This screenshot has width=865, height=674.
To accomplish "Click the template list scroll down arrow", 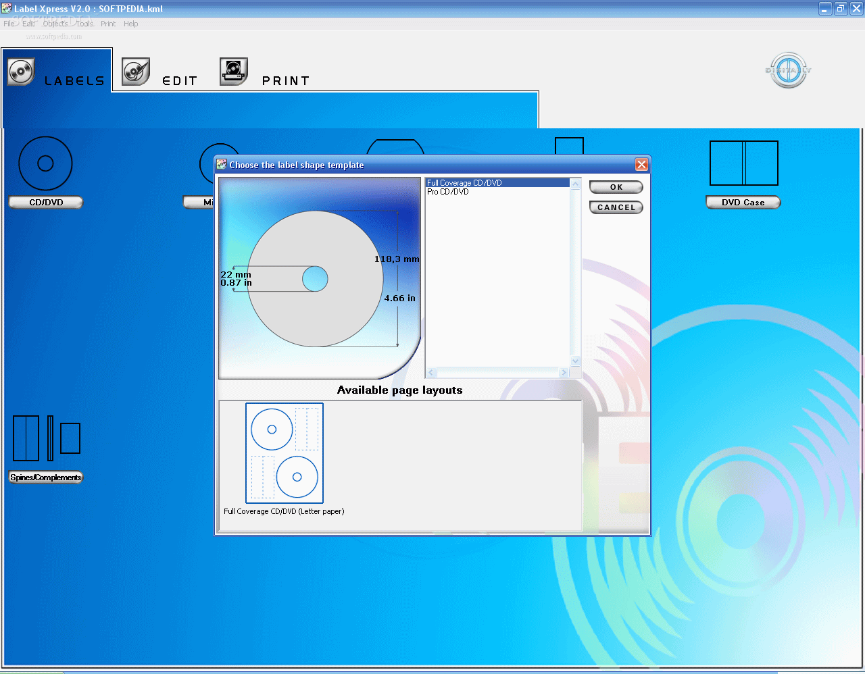I will (575, 361).
